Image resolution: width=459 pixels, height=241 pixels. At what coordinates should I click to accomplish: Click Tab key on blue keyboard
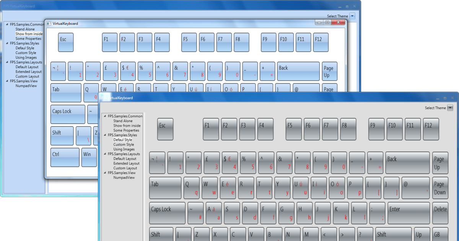click(66, 93)
